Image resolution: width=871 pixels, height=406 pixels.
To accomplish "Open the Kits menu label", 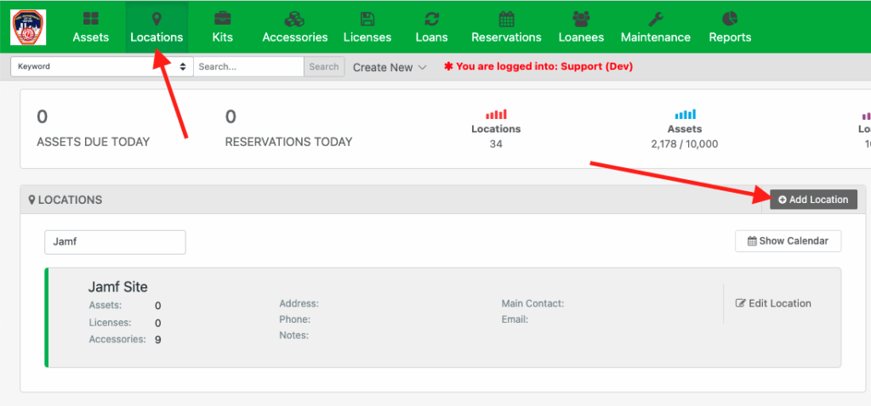I will coord(222,37).
